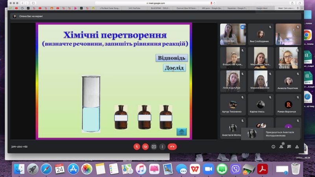Screen dimensions: 315x177
Task: Click the join notification for Анастасія Молодьожнікова
Action: point(271,134)
